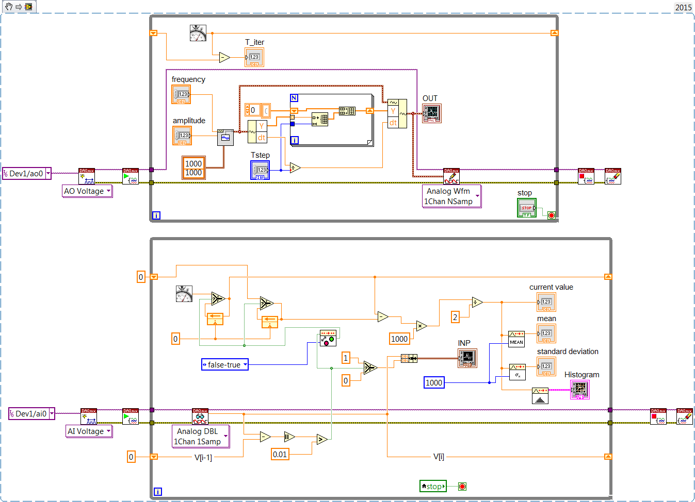Select the Absolute Value function node

289,437
